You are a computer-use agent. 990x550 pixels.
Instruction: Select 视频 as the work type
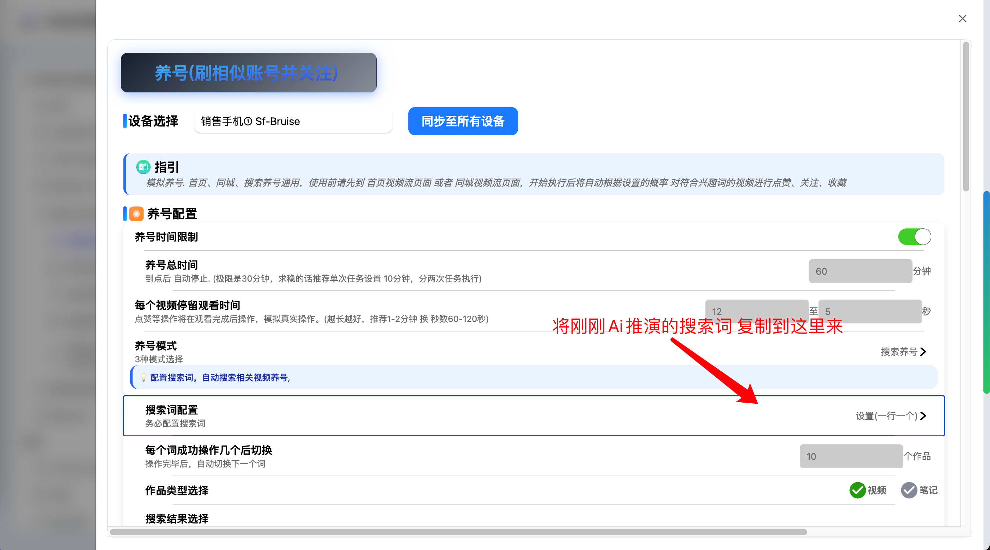pyautogui.click(x=876, y=490)
